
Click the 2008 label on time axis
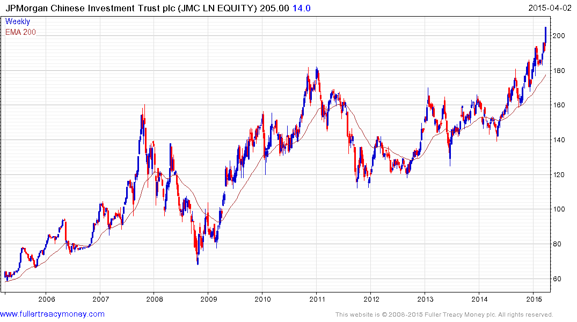[155, 299]
